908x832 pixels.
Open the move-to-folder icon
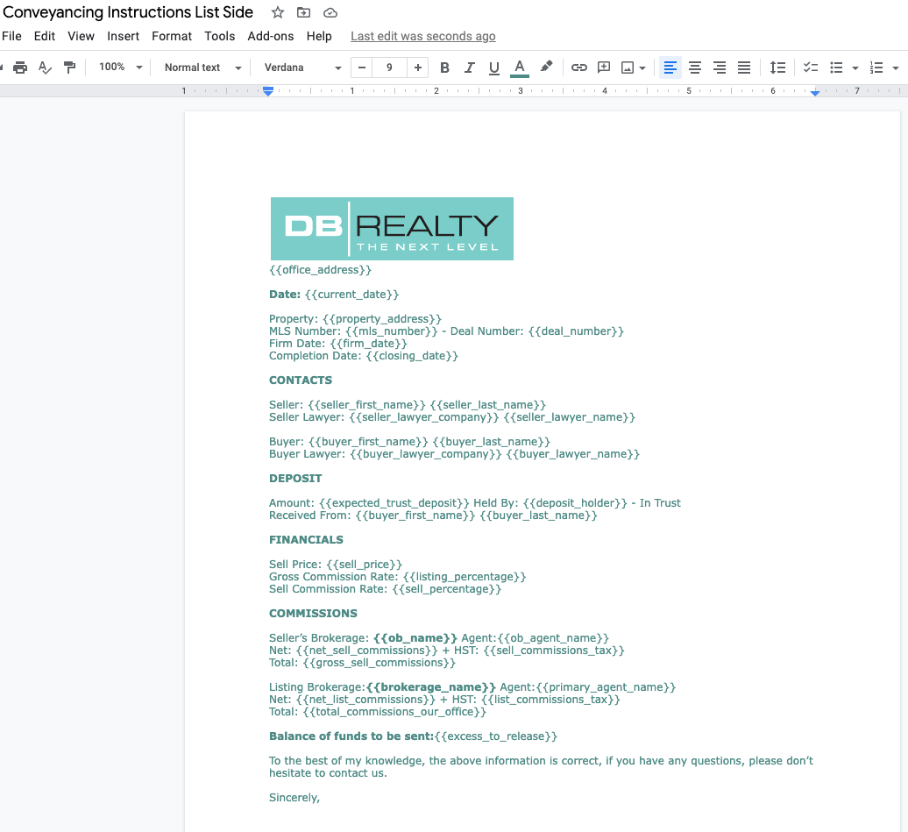pos(303,12)
